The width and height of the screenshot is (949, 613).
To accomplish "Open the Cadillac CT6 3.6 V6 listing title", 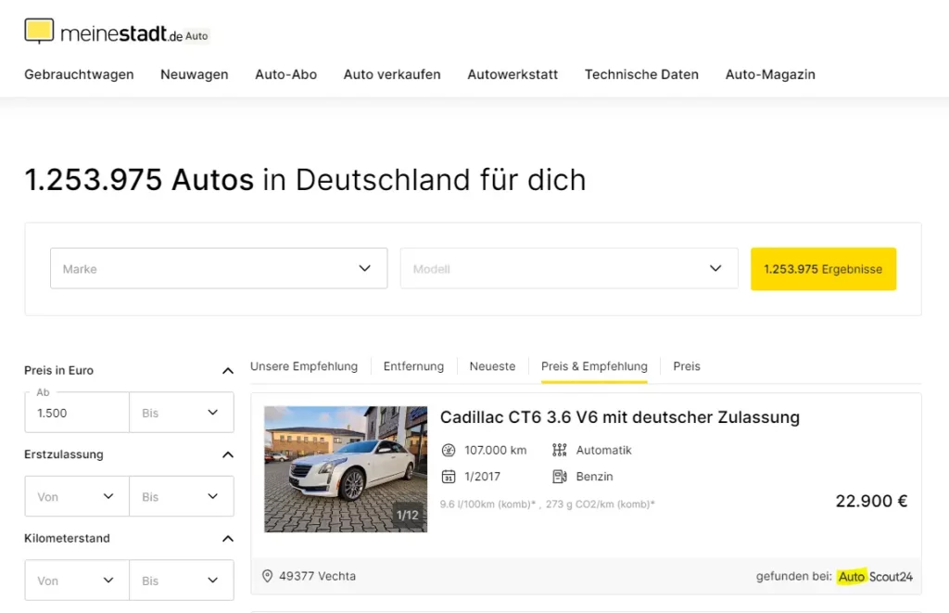I will tap(620, 417).
